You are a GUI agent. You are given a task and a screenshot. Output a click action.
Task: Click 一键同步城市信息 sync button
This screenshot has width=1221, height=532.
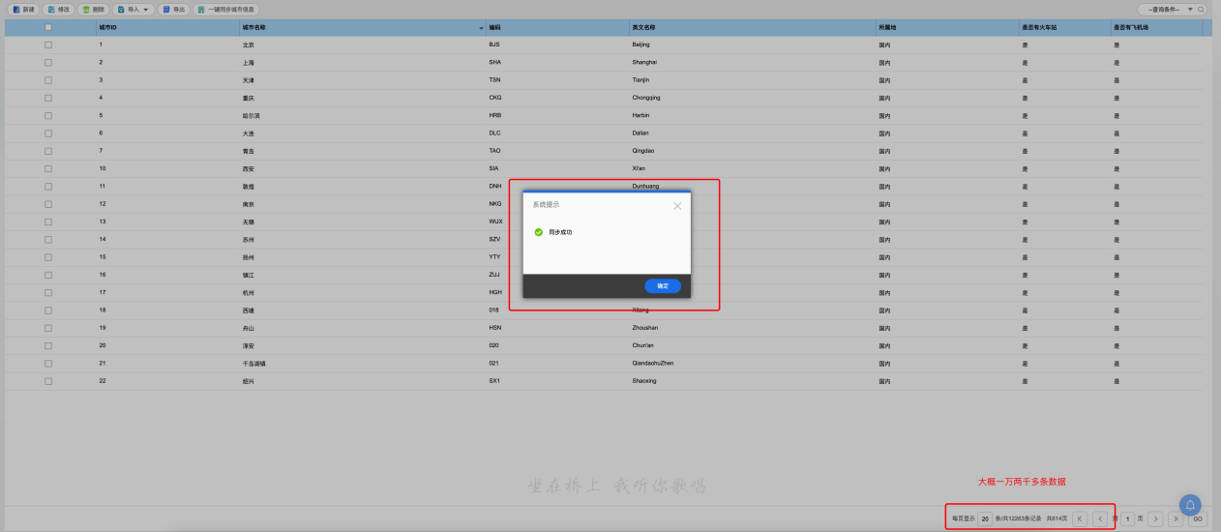pyautogui.click(x=226, y=10)
